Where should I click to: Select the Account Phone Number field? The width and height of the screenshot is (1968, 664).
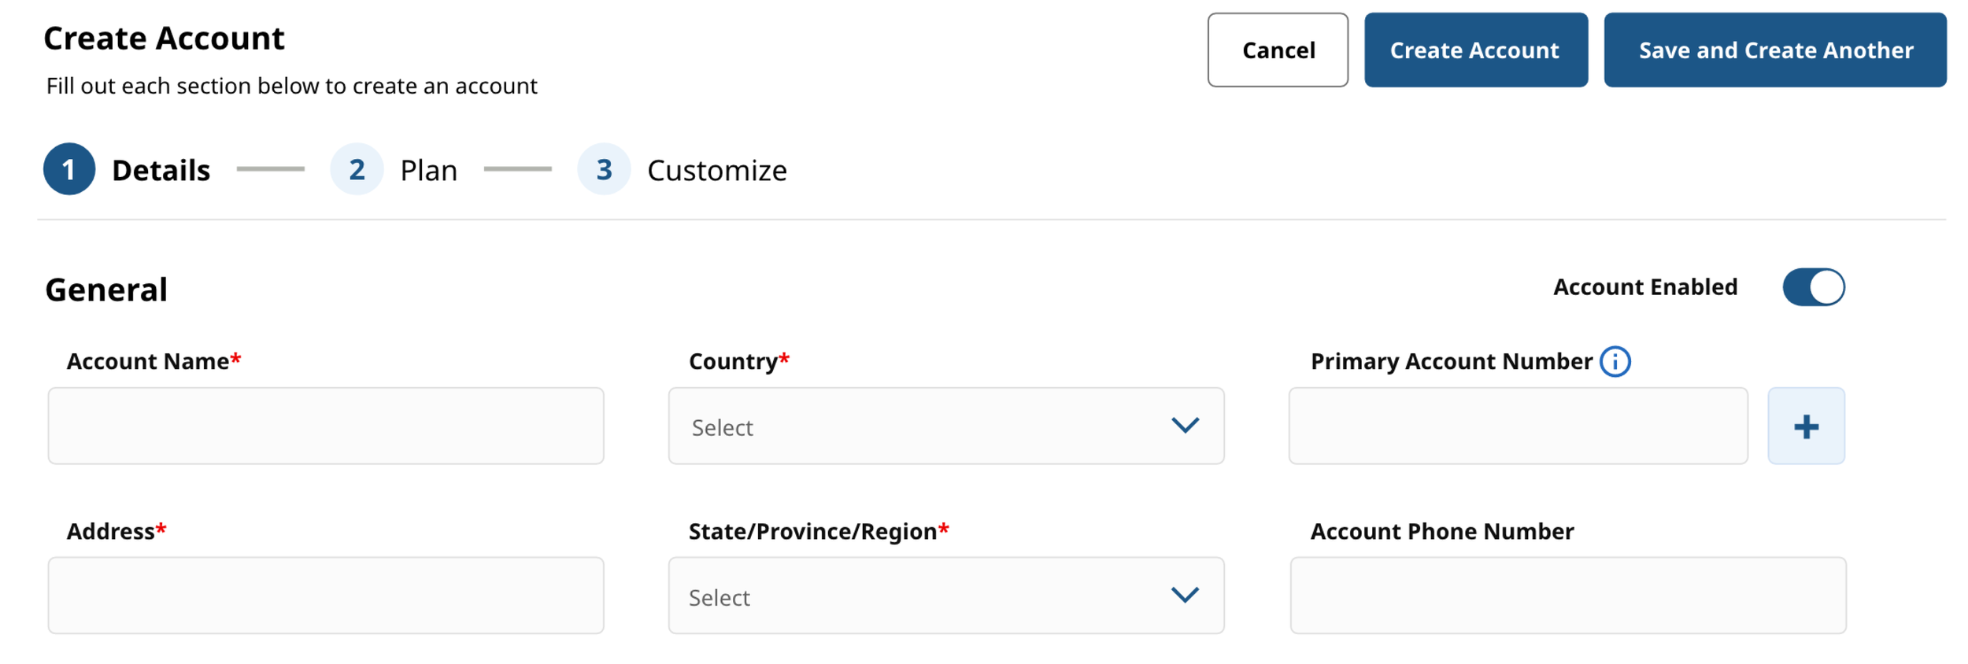(1567, 596)
